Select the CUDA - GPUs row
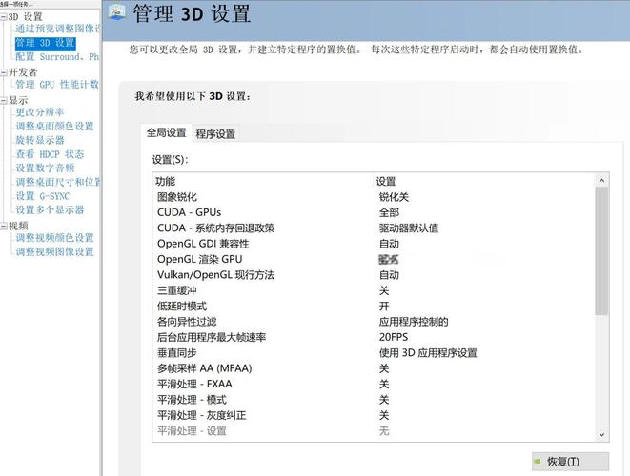Screen dimensions: 630x476 [x=374, y=212]
